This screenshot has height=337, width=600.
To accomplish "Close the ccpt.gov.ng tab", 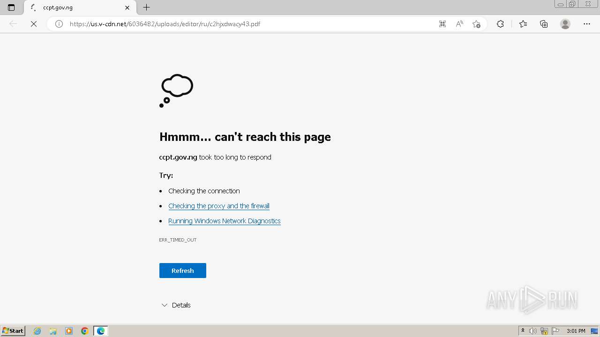I will pos(127,7).
